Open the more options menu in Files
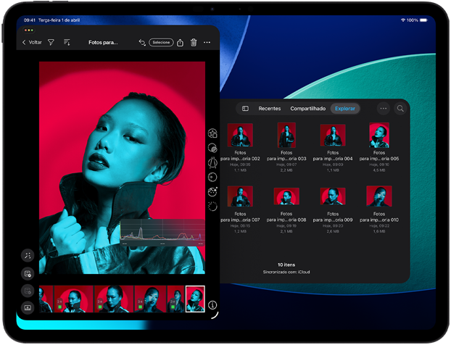The image size is (451, 345). coord(384,109)
